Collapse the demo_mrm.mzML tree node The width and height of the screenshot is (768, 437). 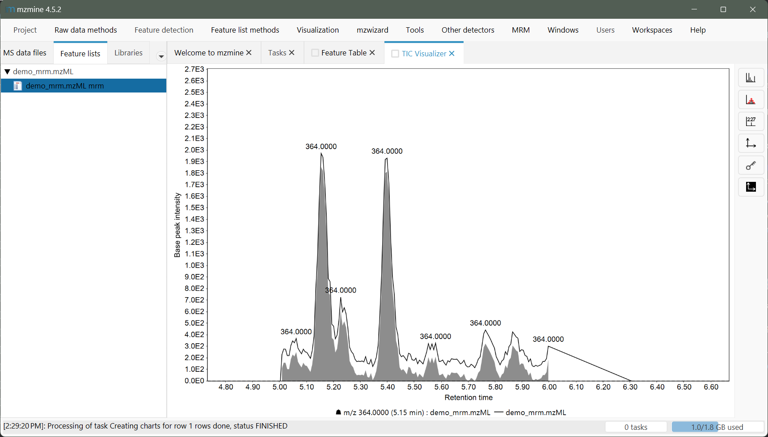coord(7,71)
